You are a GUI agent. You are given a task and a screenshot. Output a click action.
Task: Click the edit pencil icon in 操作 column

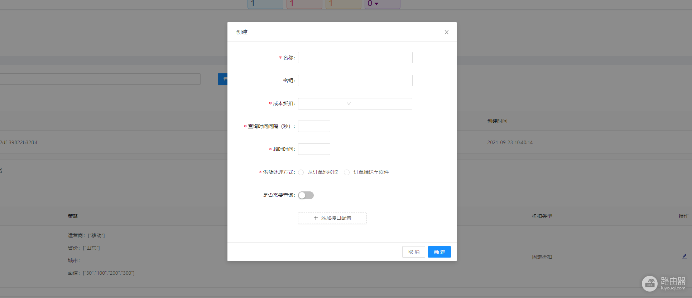click(x=684, y=256)
